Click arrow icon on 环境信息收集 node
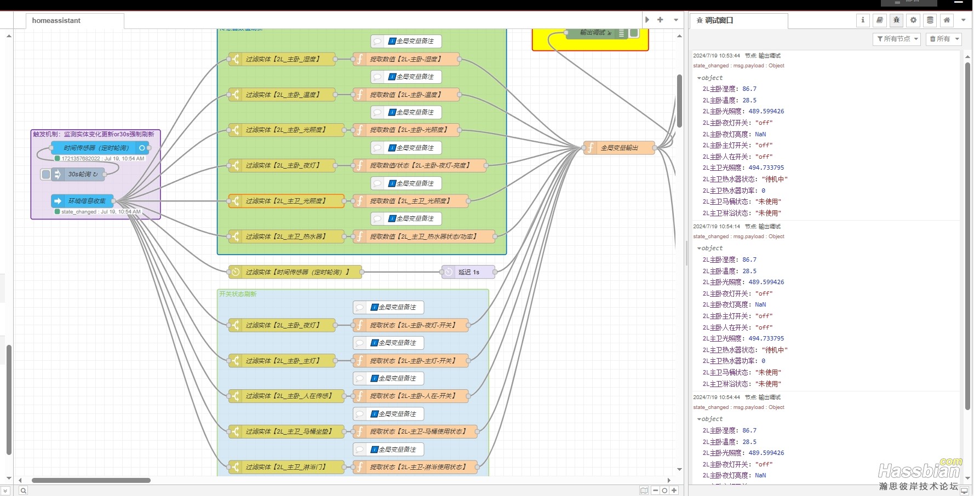Viewport: 974px width, 496px height. pyautogui.click(x=58, y=201)
